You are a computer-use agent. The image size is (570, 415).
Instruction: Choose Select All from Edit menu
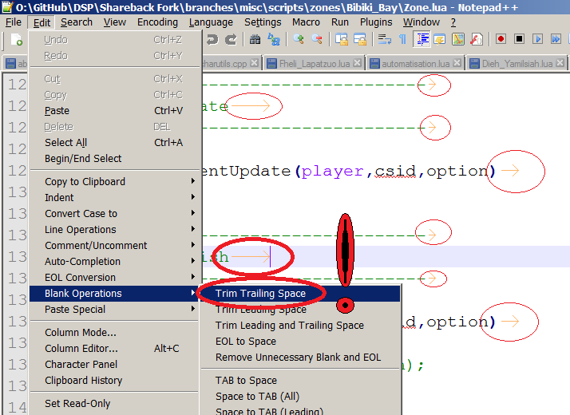[x=65, y=143]
